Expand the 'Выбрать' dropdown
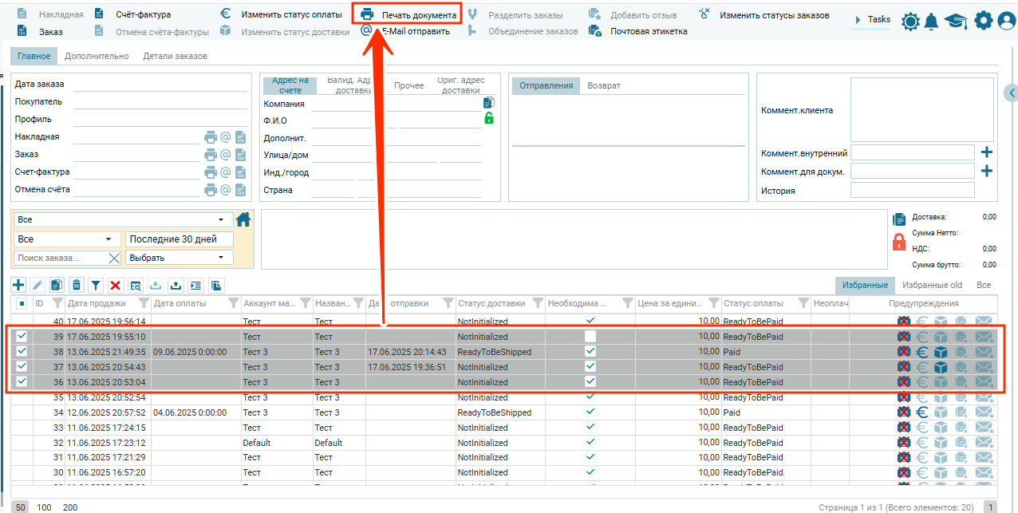This screenshot has height=513, width=1018. coord(180,258)
